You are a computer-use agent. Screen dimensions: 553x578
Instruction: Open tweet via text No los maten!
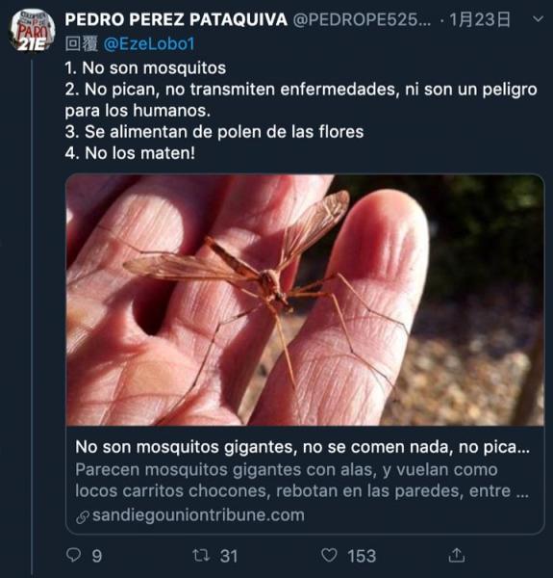pyautogui.click(x=130, y=153)
